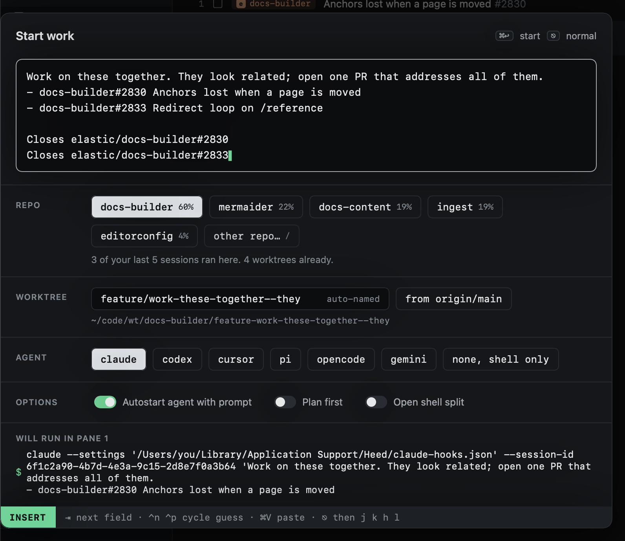Click the 'then j k h l' hint
The width and height of the screenshot is (625, 541).
click(x=360, y=517)
